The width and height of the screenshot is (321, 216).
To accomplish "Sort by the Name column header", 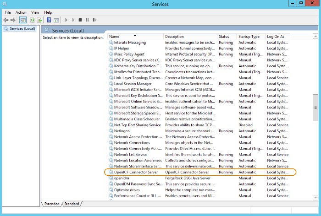I will [x=135, y=37].
